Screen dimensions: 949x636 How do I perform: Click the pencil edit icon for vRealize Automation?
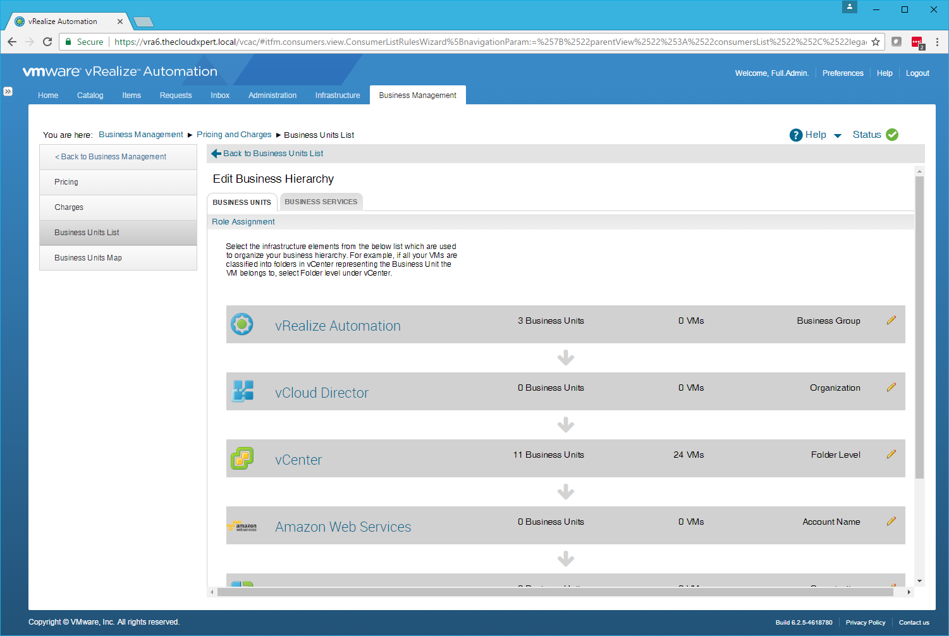coord(891,321)
